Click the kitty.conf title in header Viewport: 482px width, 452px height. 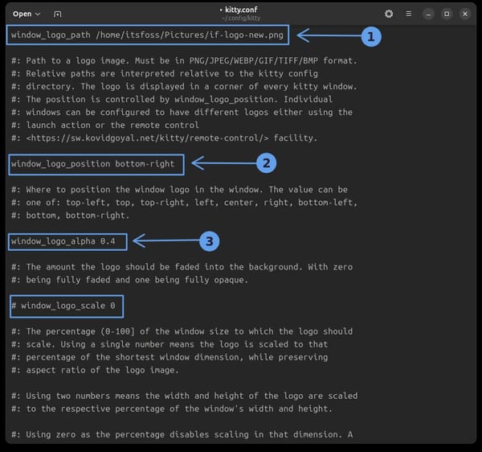click(241, 10)
